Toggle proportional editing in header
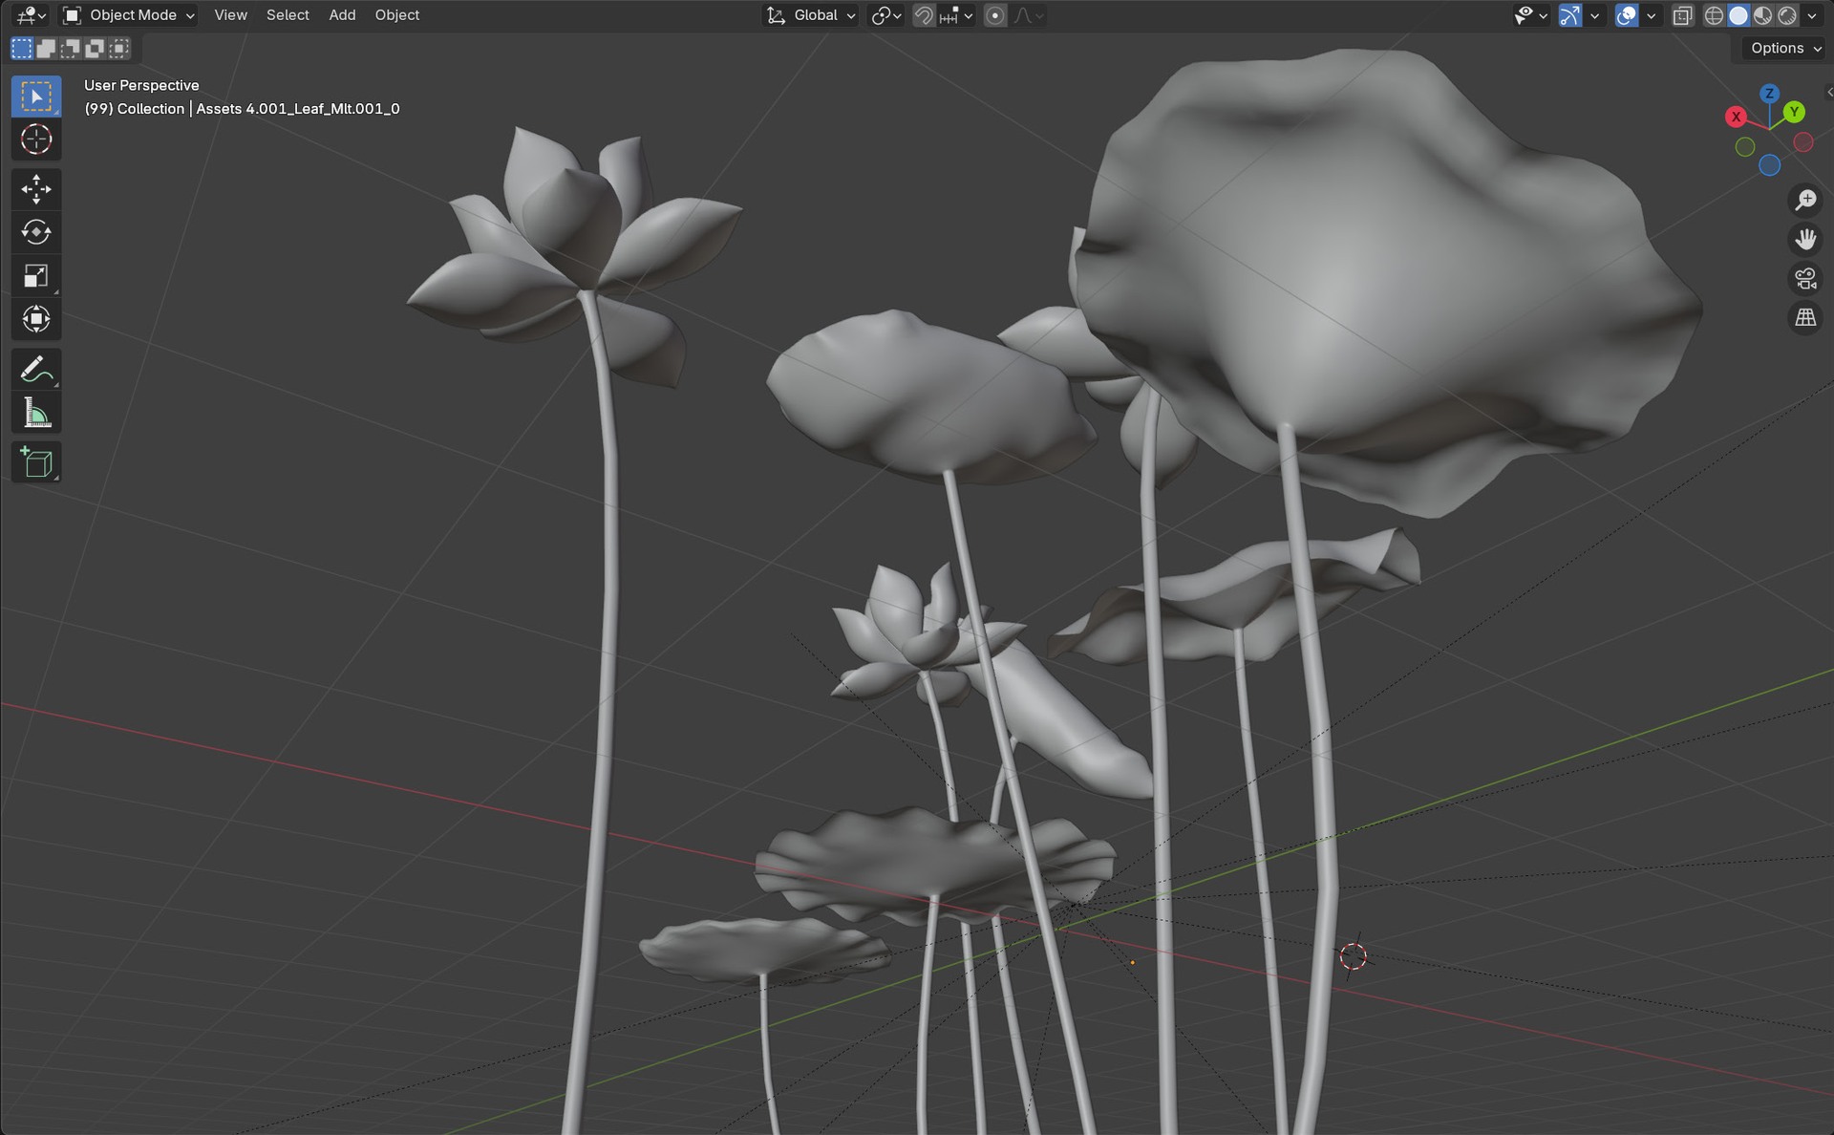Screen dimensions: 1834x1135 994,15
